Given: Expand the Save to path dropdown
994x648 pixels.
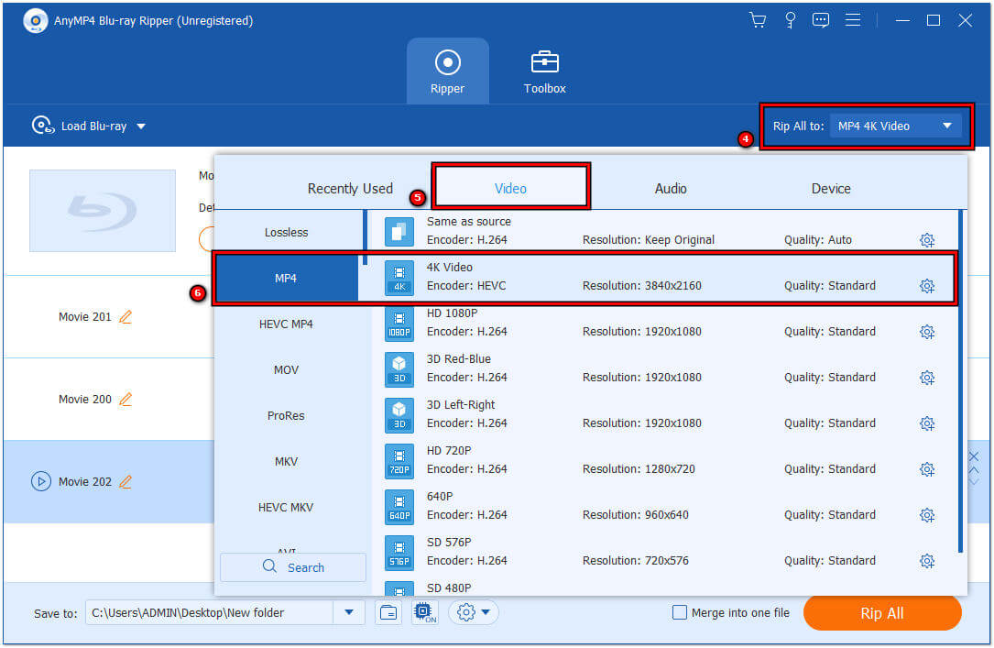Looking at the screenshot, I should [349, 612].
